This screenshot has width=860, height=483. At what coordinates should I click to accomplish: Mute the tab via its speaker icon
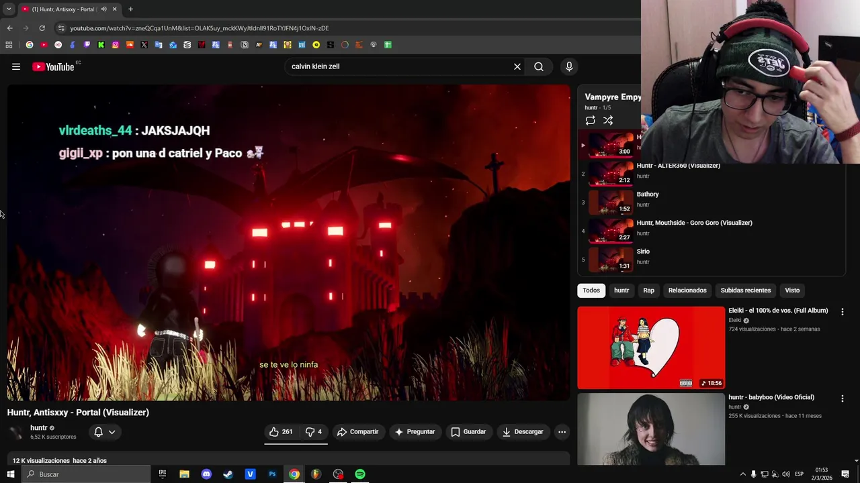pos(103,9)
